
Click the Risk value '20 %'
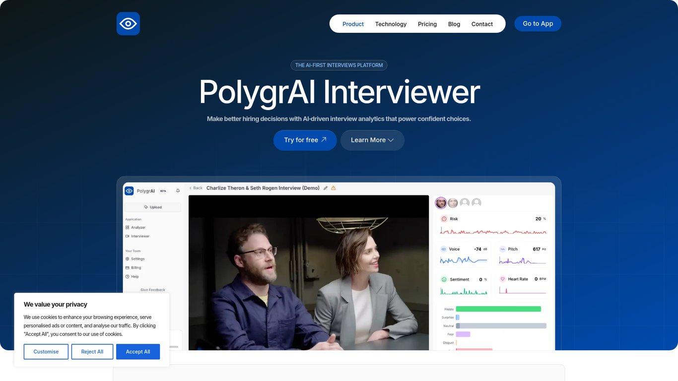[x=541, y=219]
